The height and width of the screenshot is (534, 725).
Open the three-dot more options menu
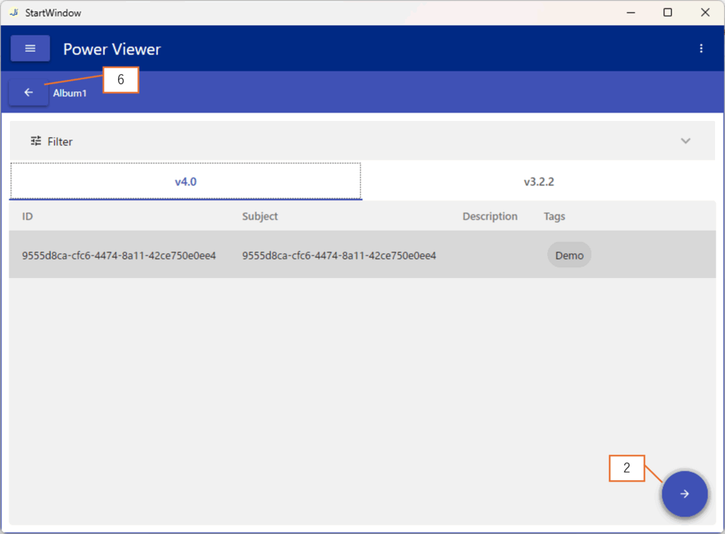pyautogui.click(x=701, y=49)
